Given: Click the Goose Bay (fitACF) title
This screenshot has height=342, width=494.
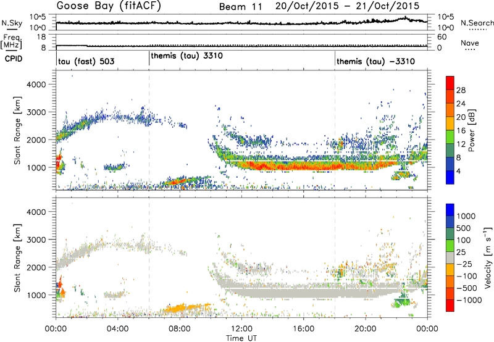Looking at the screenshot, I should pos(109,6).
